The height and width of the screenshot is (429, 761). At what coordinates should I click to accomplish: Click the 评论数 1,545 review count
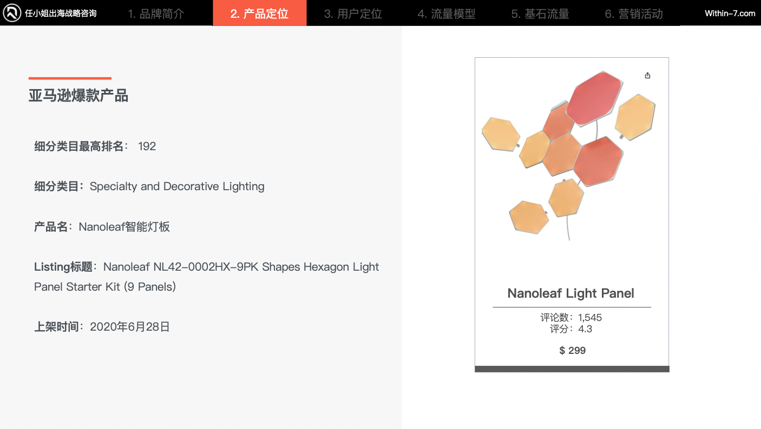point(571,317)
